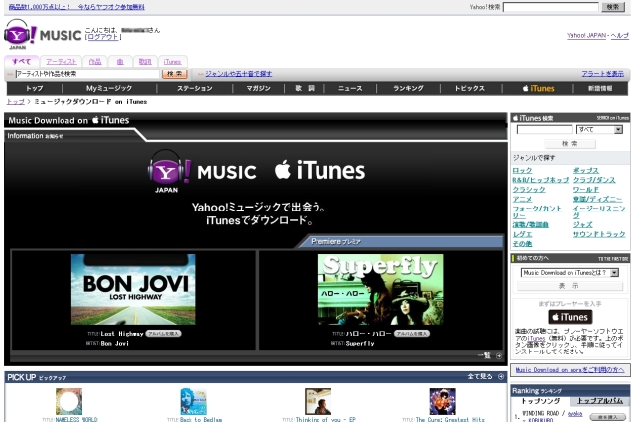Open the クラブ/ダンス genre link

[594, 180]
